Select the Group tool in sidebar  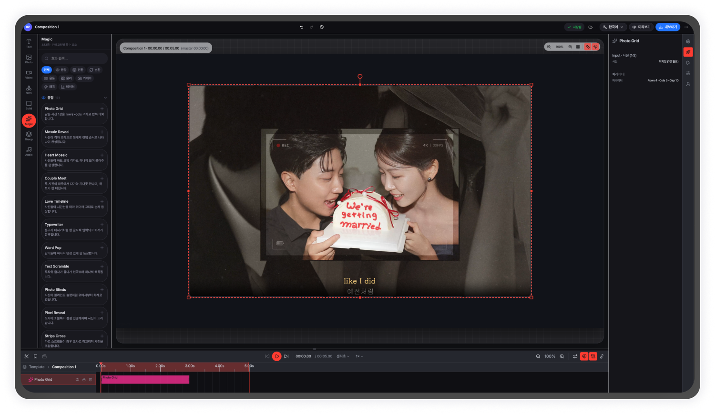point(29,136)
